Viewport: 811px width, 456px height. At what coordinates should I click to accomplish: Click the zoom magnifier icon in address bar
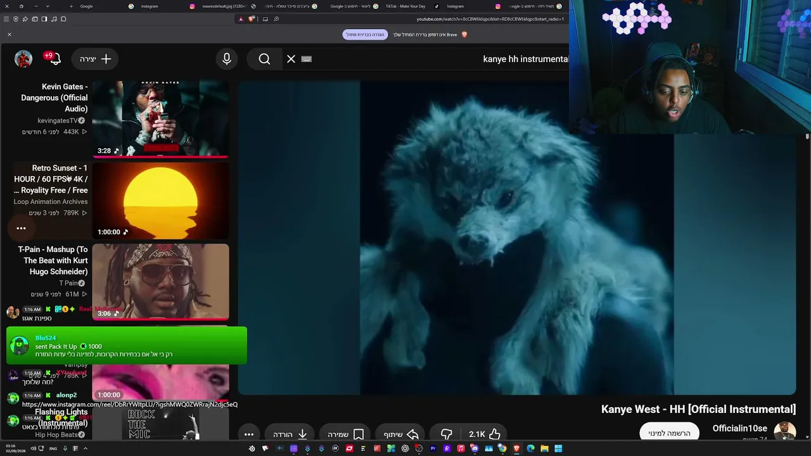point(276,19)
